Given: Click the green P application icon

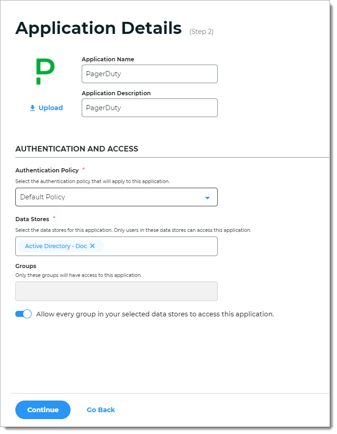Looking at the screenshot, I should [x=46, y=71].
